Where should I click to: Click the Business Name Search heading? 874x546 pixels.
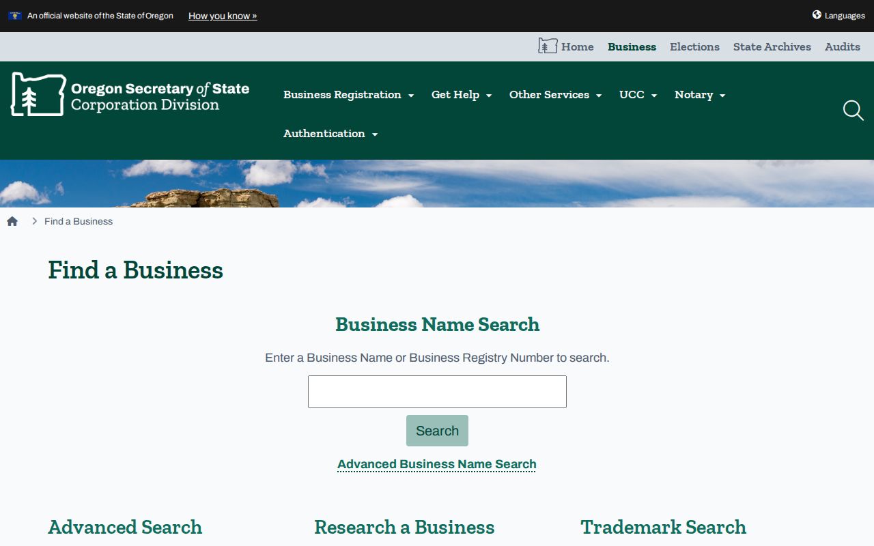437,324
